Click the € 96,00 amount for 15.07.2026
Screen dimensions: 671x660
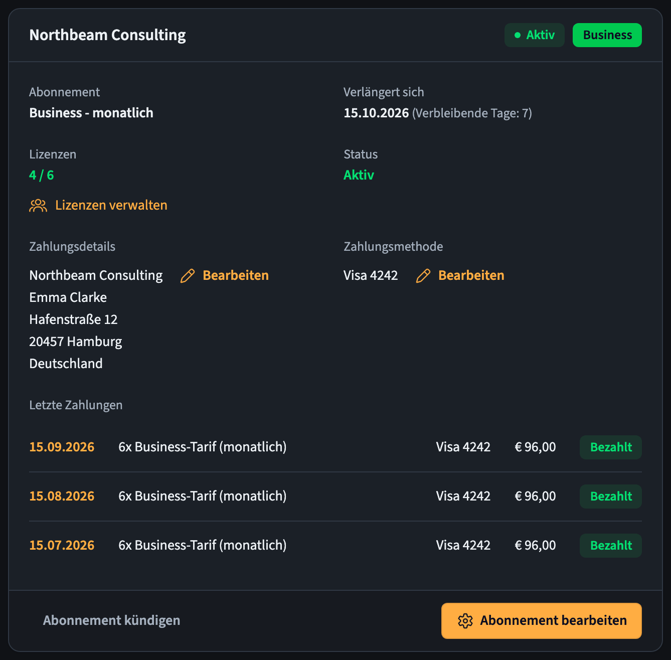tap(535, 545)
